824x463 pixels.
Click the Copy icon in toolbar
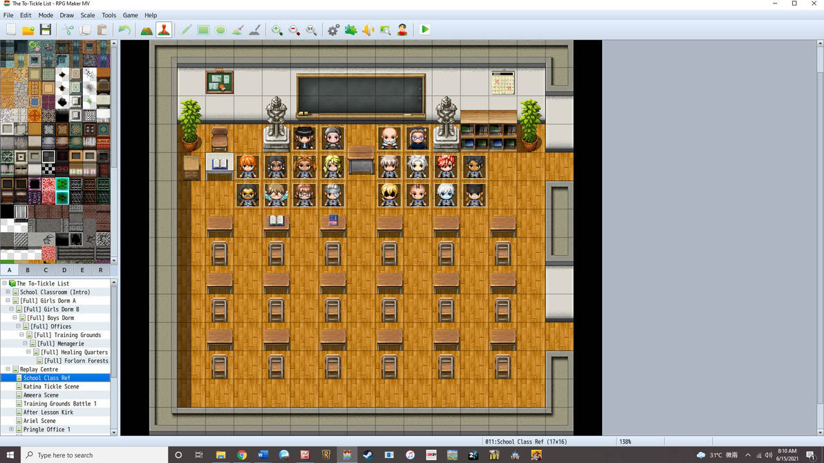[x=85, y=30]
